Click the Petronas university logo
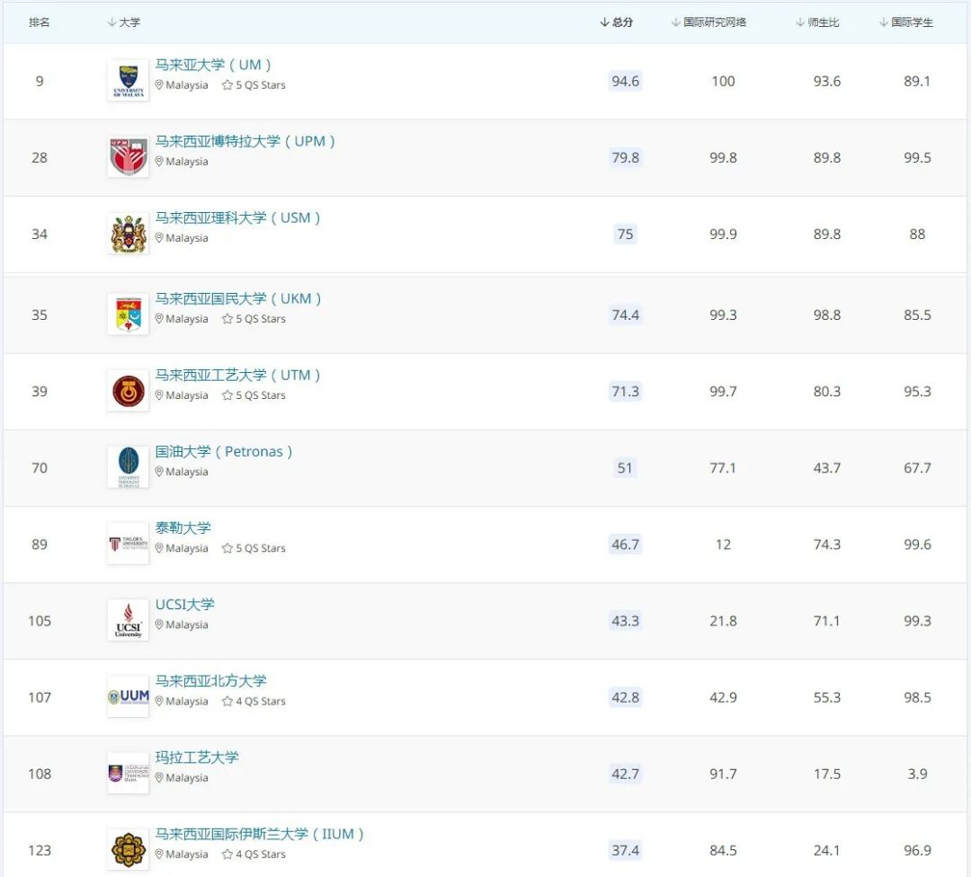Viewport: 971px width, 877px height. tap(128, 467)
